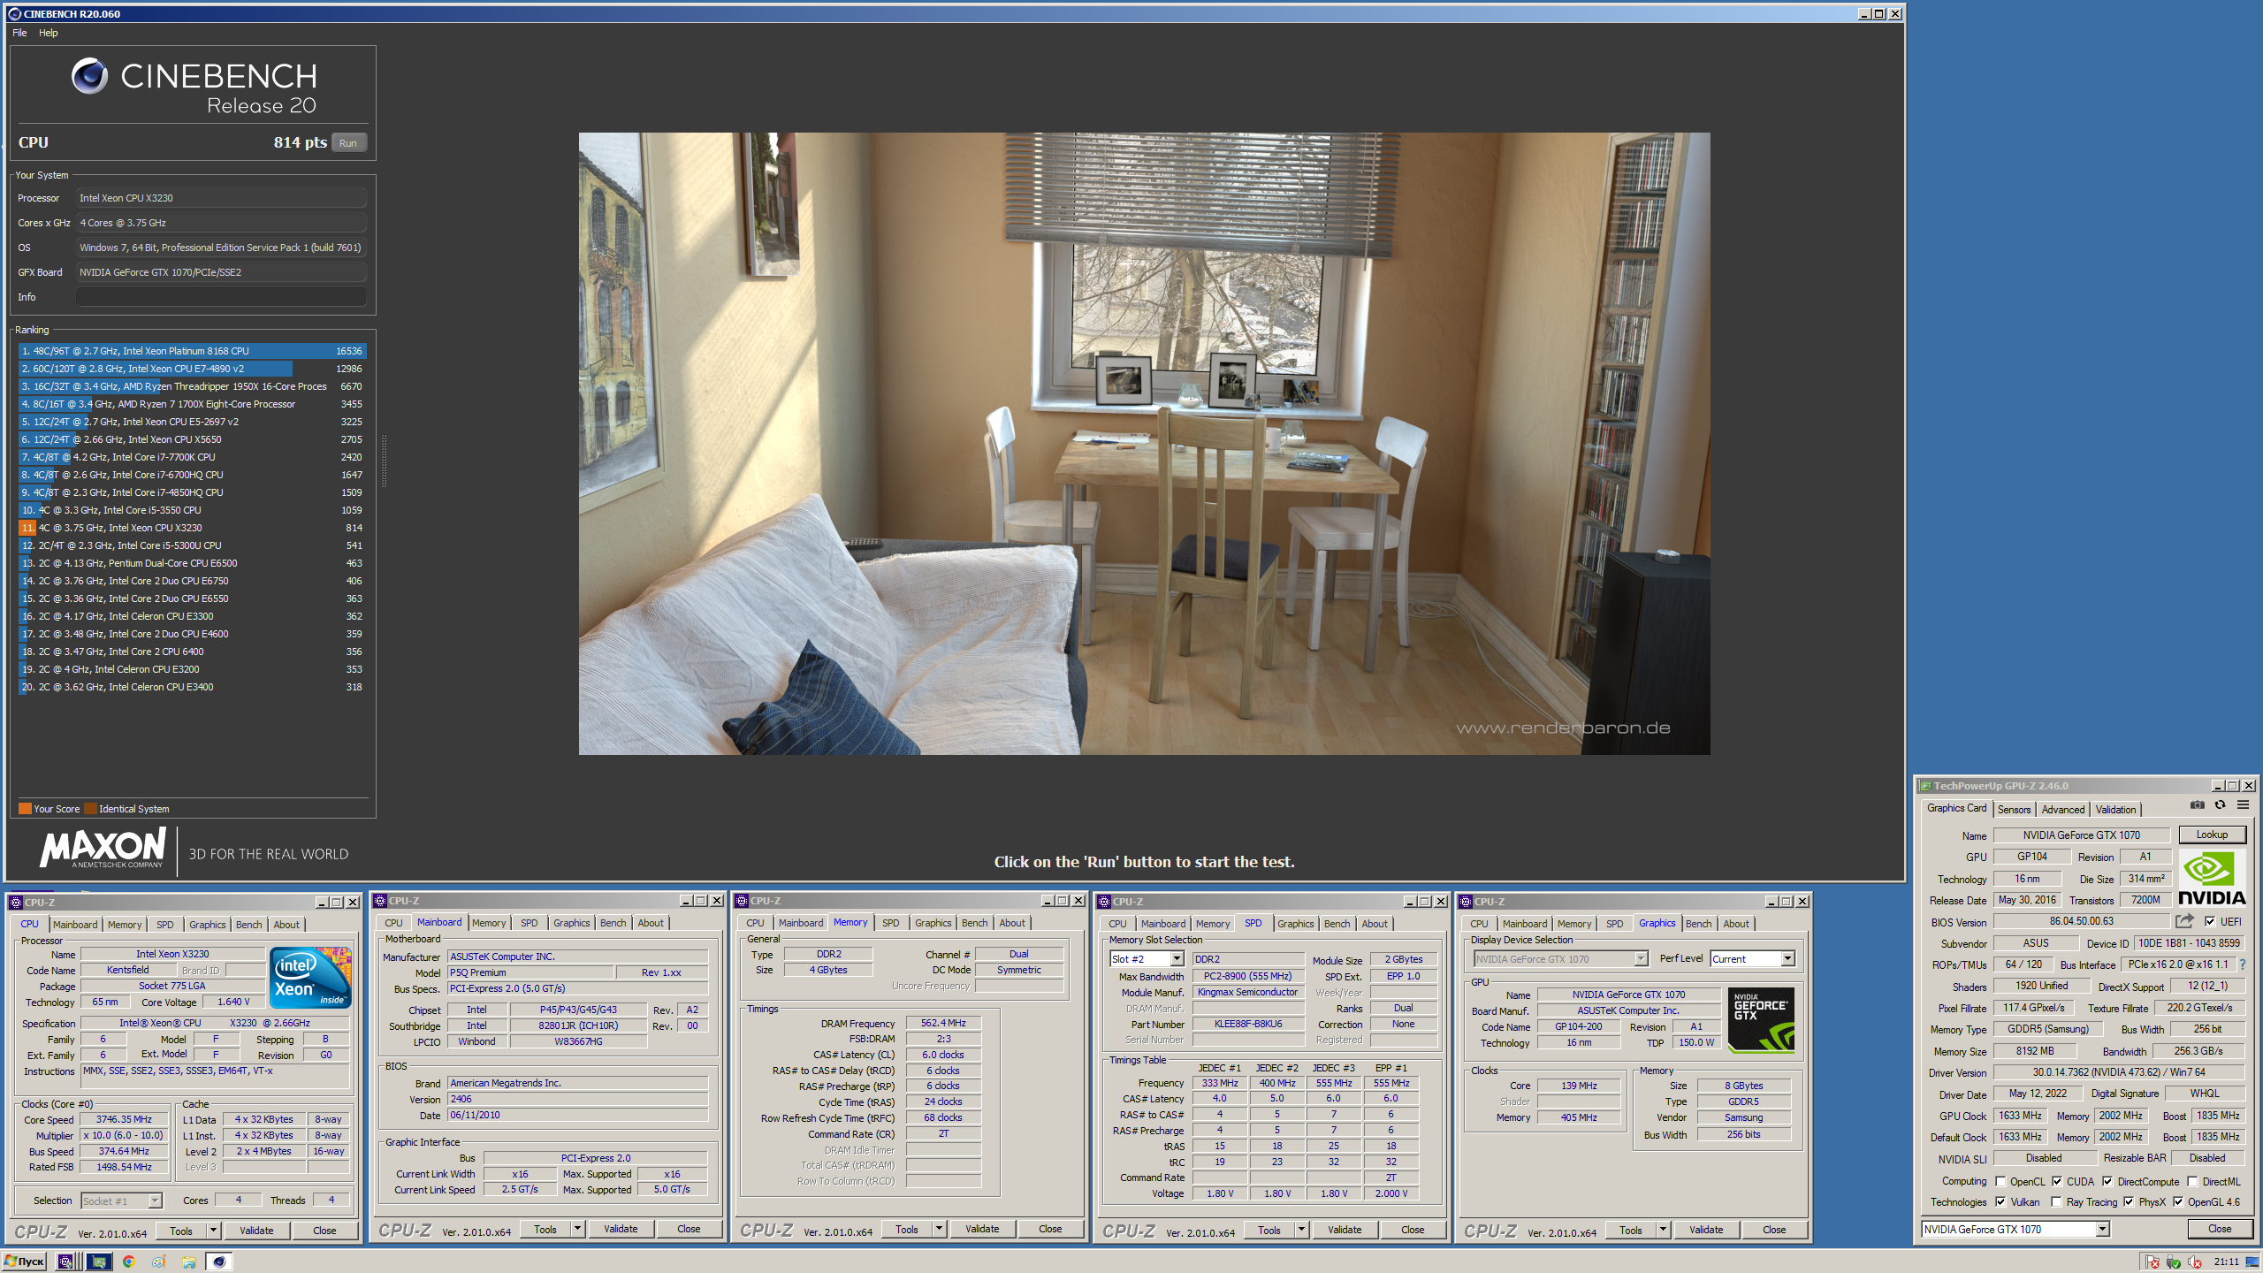Image resolution: width=2263 pixels, height=1273 pixels.
Task: Click the muted volume tray icon
Action: (x=2195, y=1262)
